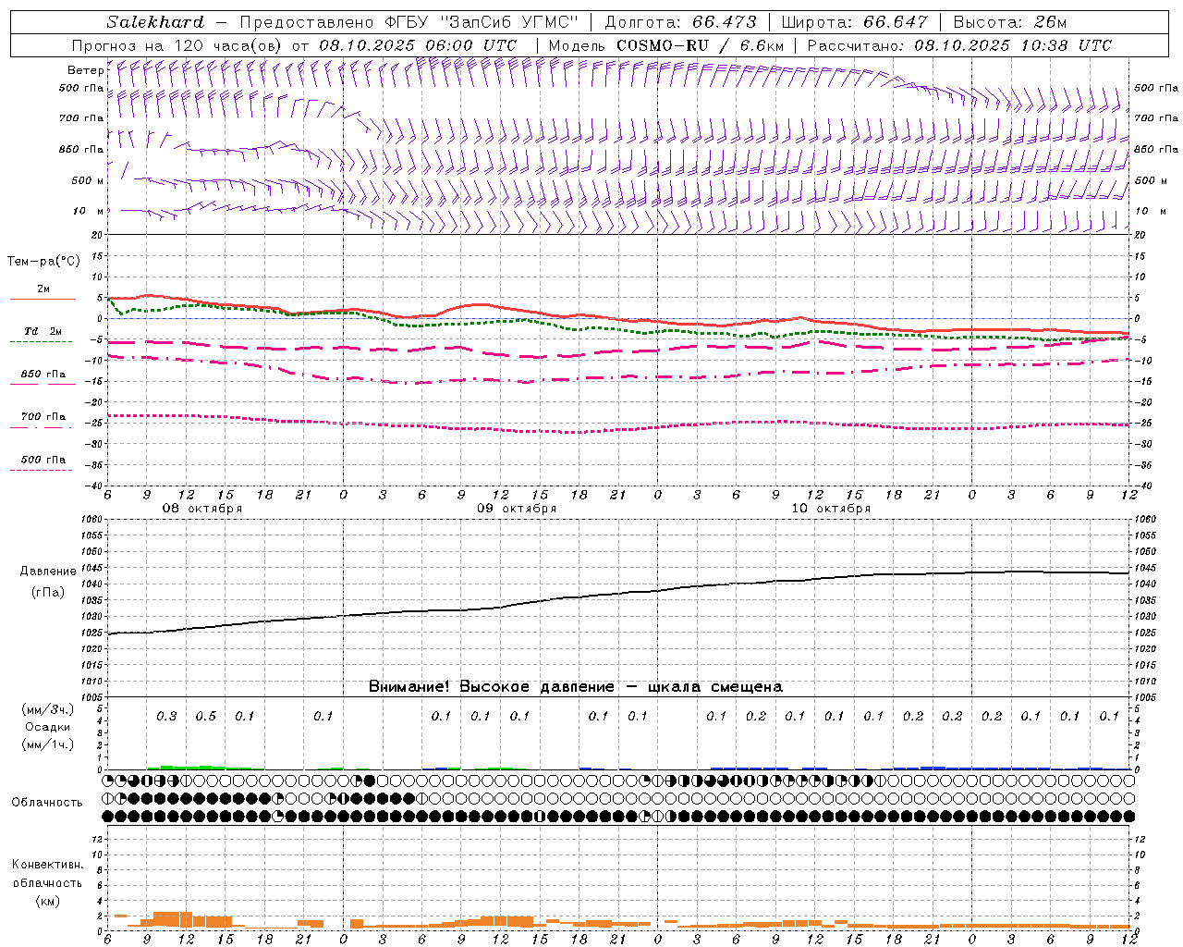Click the Осадки precipitation label
This screenshot has height=947, width=1183.
pos(48,727)
